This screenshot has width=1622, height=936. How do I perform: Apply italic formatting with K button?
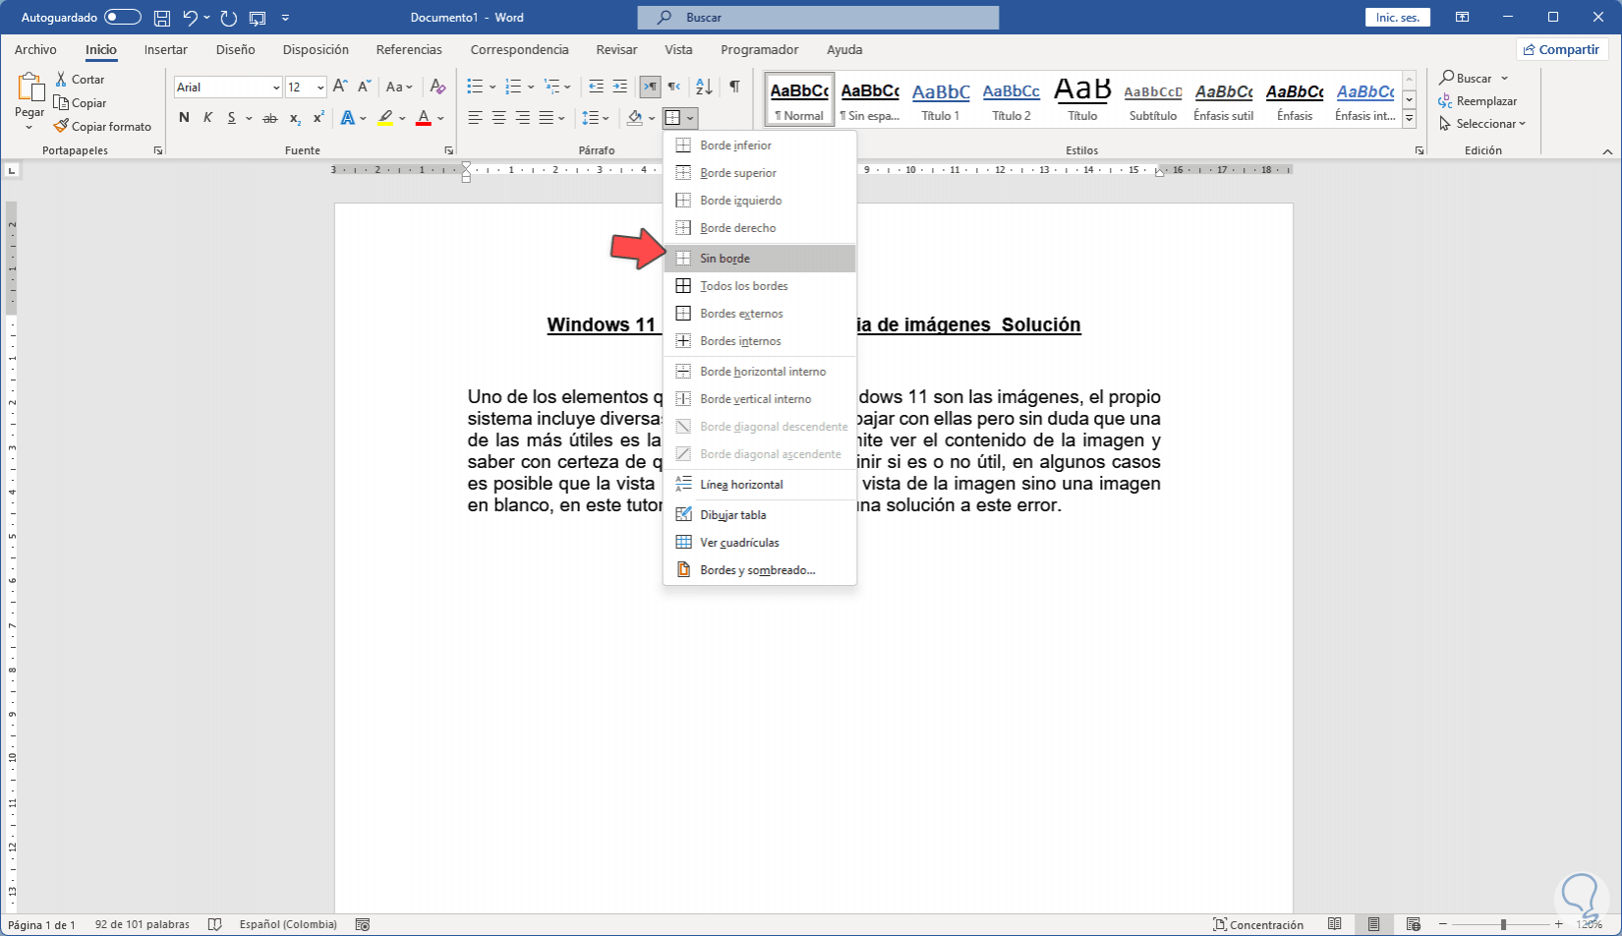pyautogui.click(x=207, y=118)
